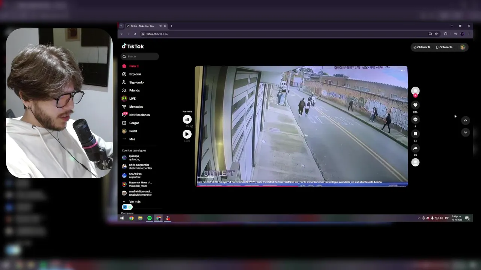Open the Friends page
This screenshot has height=270, width=481.
click(x=131, y=90)
